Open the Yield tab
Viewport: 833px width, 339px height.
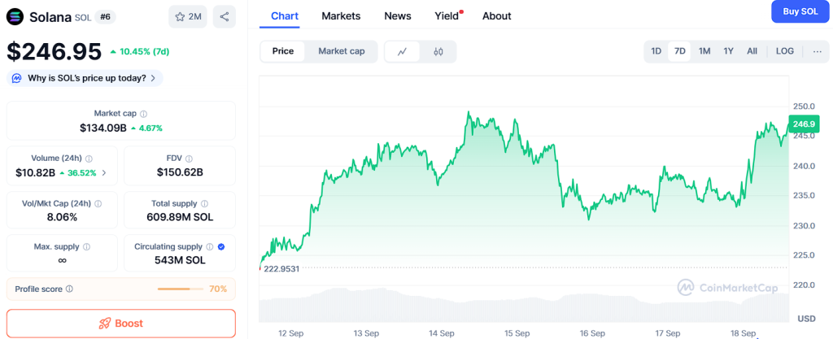pyautogui.click(x=447, y=16)
